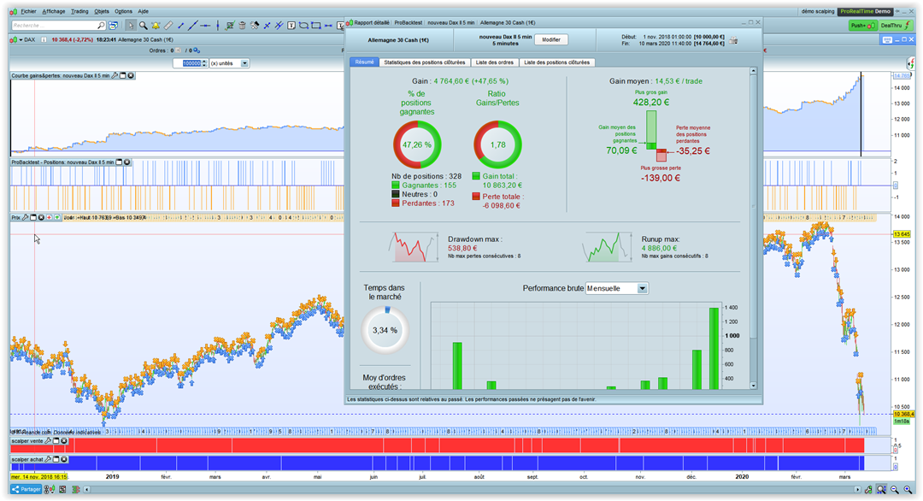Select the arrow cursor tool

click(x=131, y=26)
